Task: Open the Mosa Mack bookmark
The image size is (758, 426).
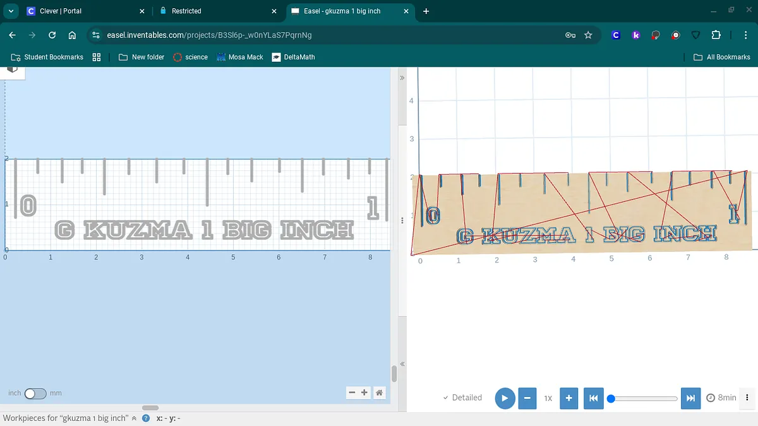Action: pyautogui.click(x=239, y=57)
